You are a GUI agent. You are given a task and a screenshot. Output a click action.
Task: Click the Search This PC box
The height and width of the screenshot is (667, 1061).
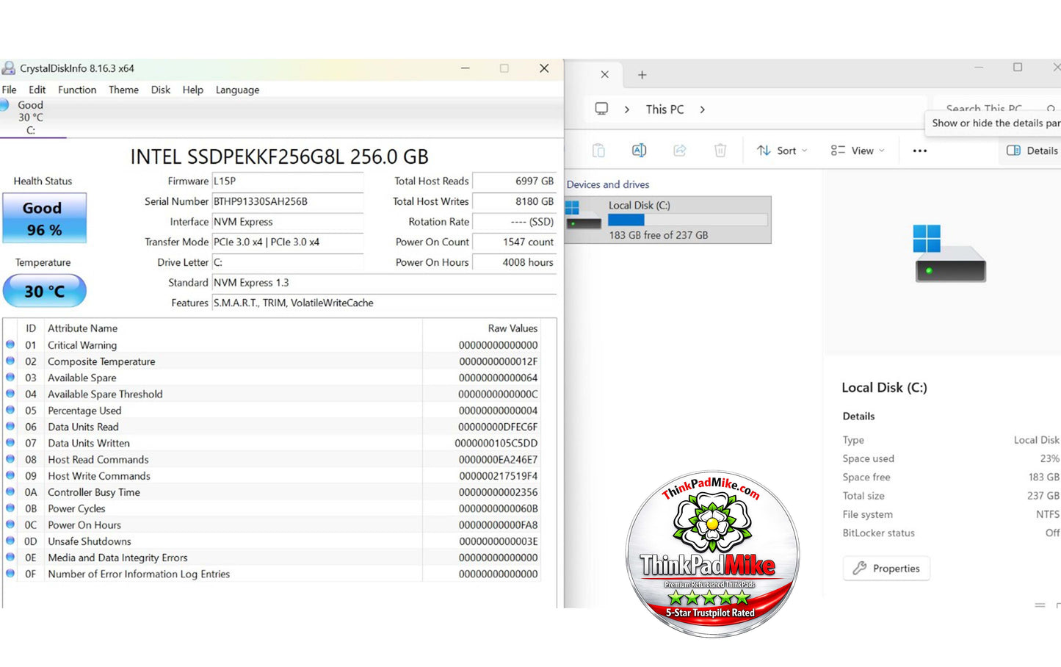999,109
